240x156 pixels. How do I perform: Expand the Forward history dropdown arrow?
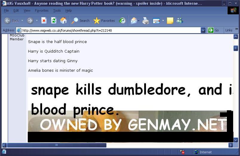[37, 20]
